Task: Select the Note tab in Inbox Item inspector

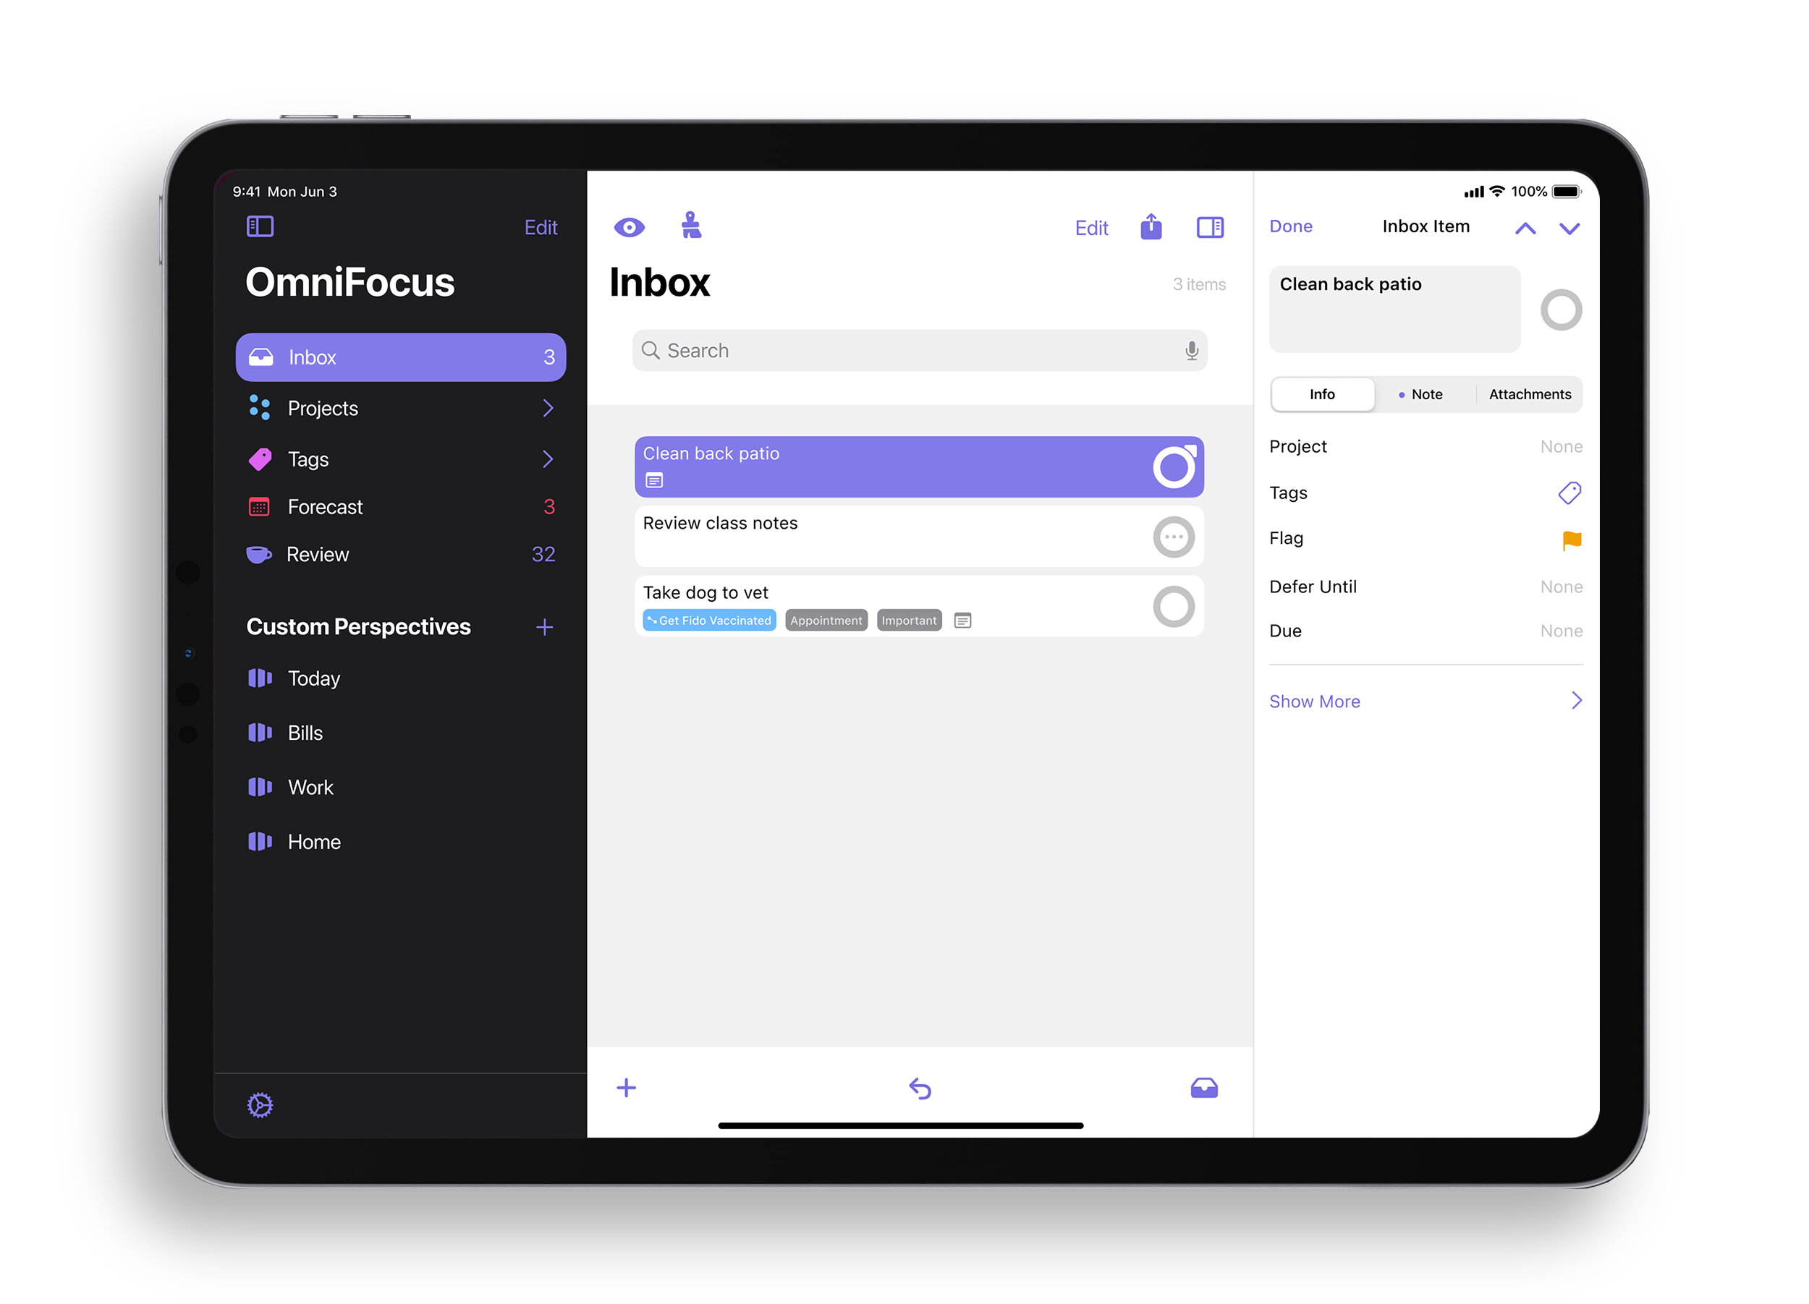Action: 1424,394
